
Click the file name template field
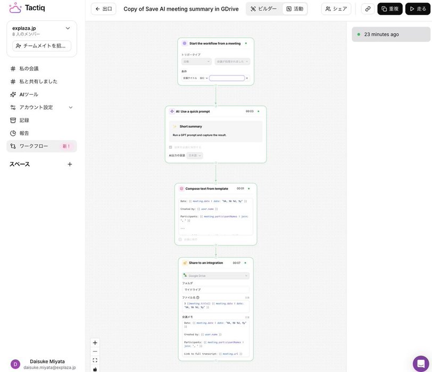click(x=215, y=306)
